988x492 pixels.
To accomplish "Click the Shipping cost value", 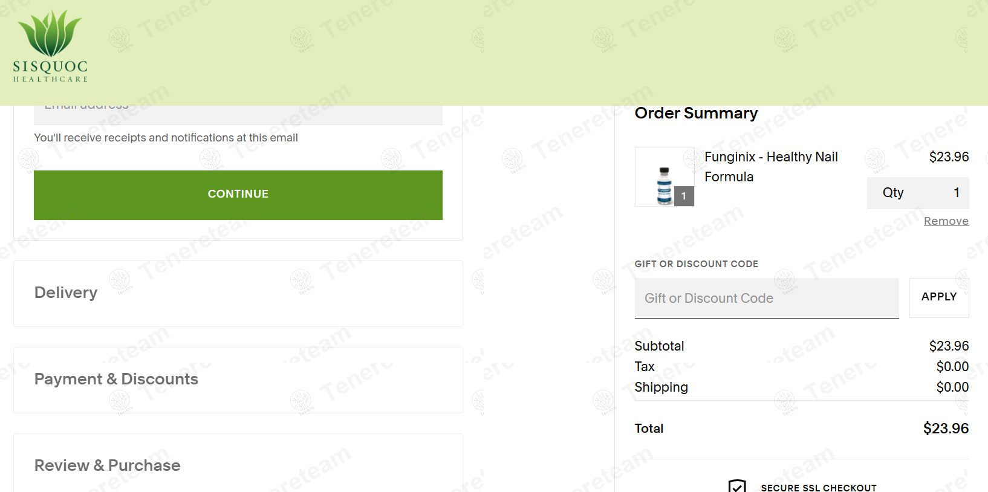I will coord(952,387).
